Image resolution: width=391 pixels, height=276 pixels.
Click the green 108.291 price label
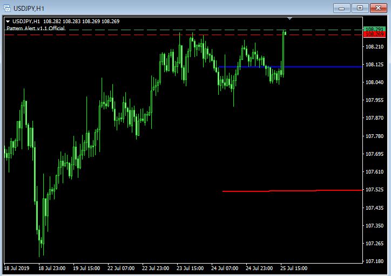374,29
